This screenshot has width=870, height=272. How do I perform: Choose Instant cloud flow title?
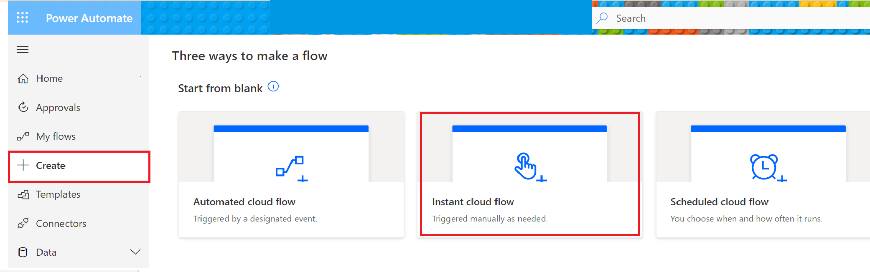coord(473,202)
